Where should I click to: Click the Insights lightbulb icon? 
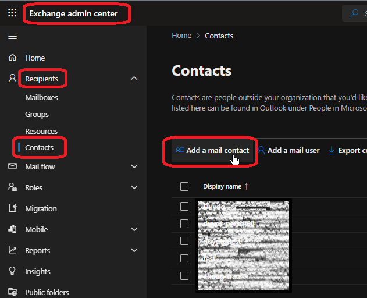pyautogui.click(x=12, y=271)
